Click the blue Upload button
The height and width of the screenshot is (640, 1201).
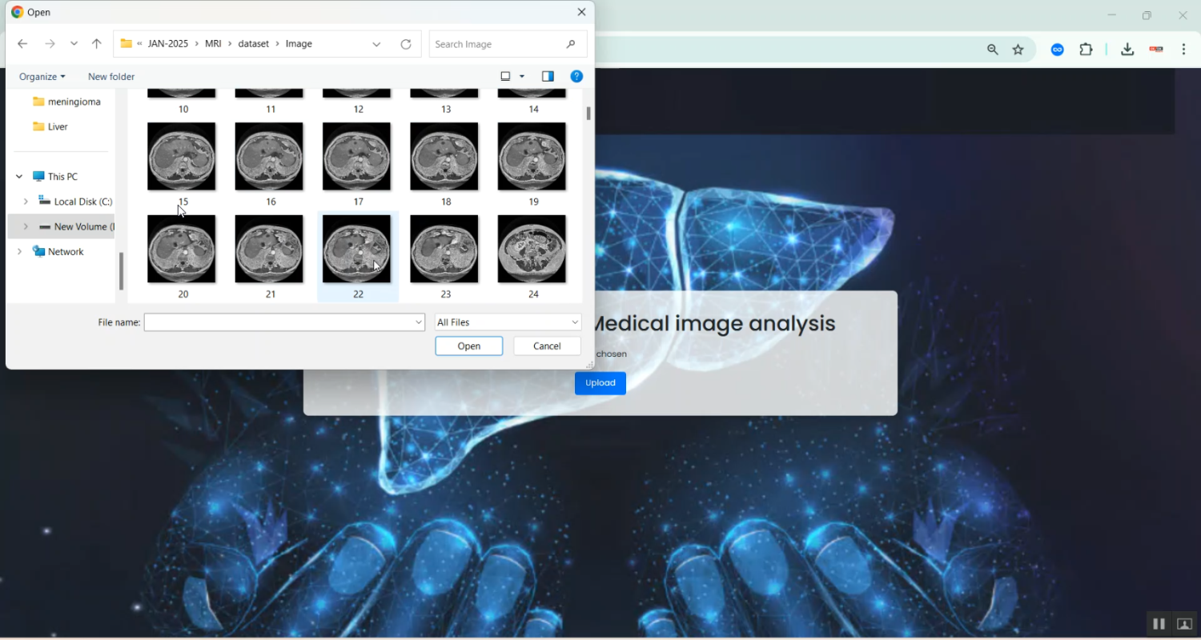click(600, 383)
